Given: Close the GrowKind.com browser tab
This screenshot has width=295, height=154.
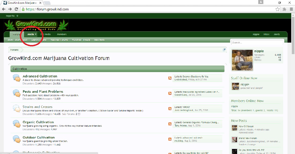Looking at the screenshot, I should point(40,3).
